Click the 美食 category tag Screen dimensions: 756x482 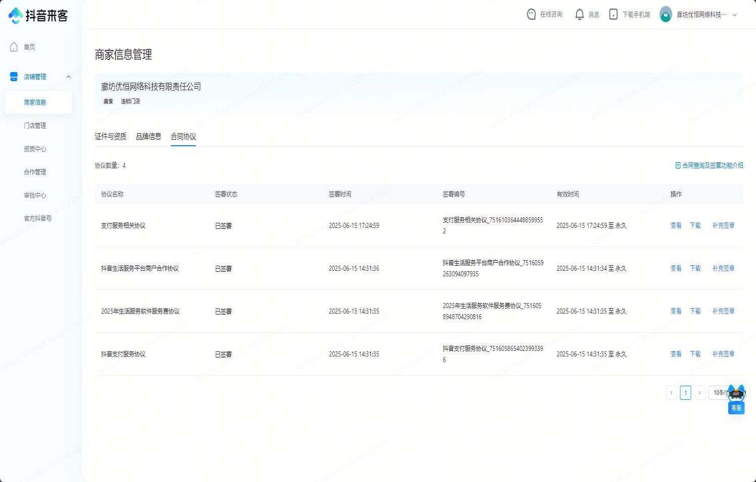(108, 101)
